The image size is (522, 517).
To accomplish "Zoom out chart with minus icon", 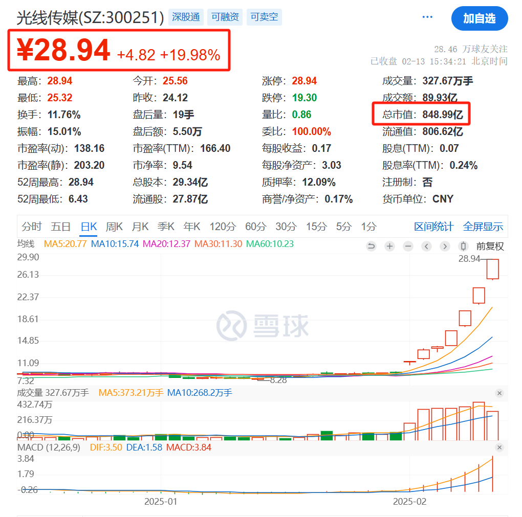I will point(408,246).
